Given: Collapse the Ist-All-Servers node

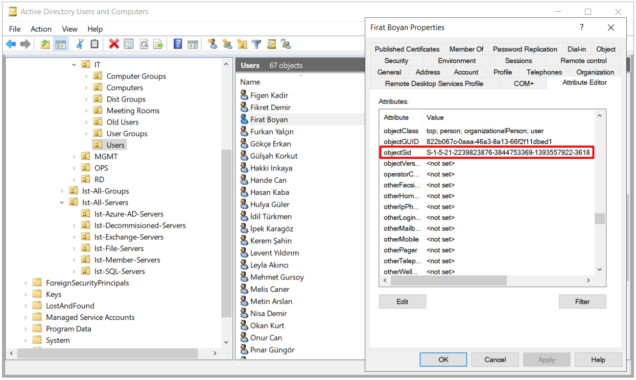Looking at the screenshot, I should pyautogui.click(x=62, y=202).
